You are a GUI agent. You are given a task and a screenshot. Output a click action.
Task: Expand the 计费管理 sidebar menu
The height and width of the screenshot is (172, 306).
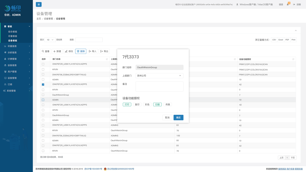click(30, 59)
